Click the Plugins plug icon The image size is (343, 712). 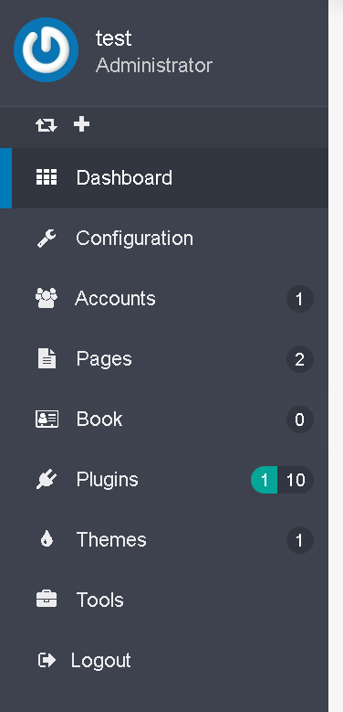[47, 480]
